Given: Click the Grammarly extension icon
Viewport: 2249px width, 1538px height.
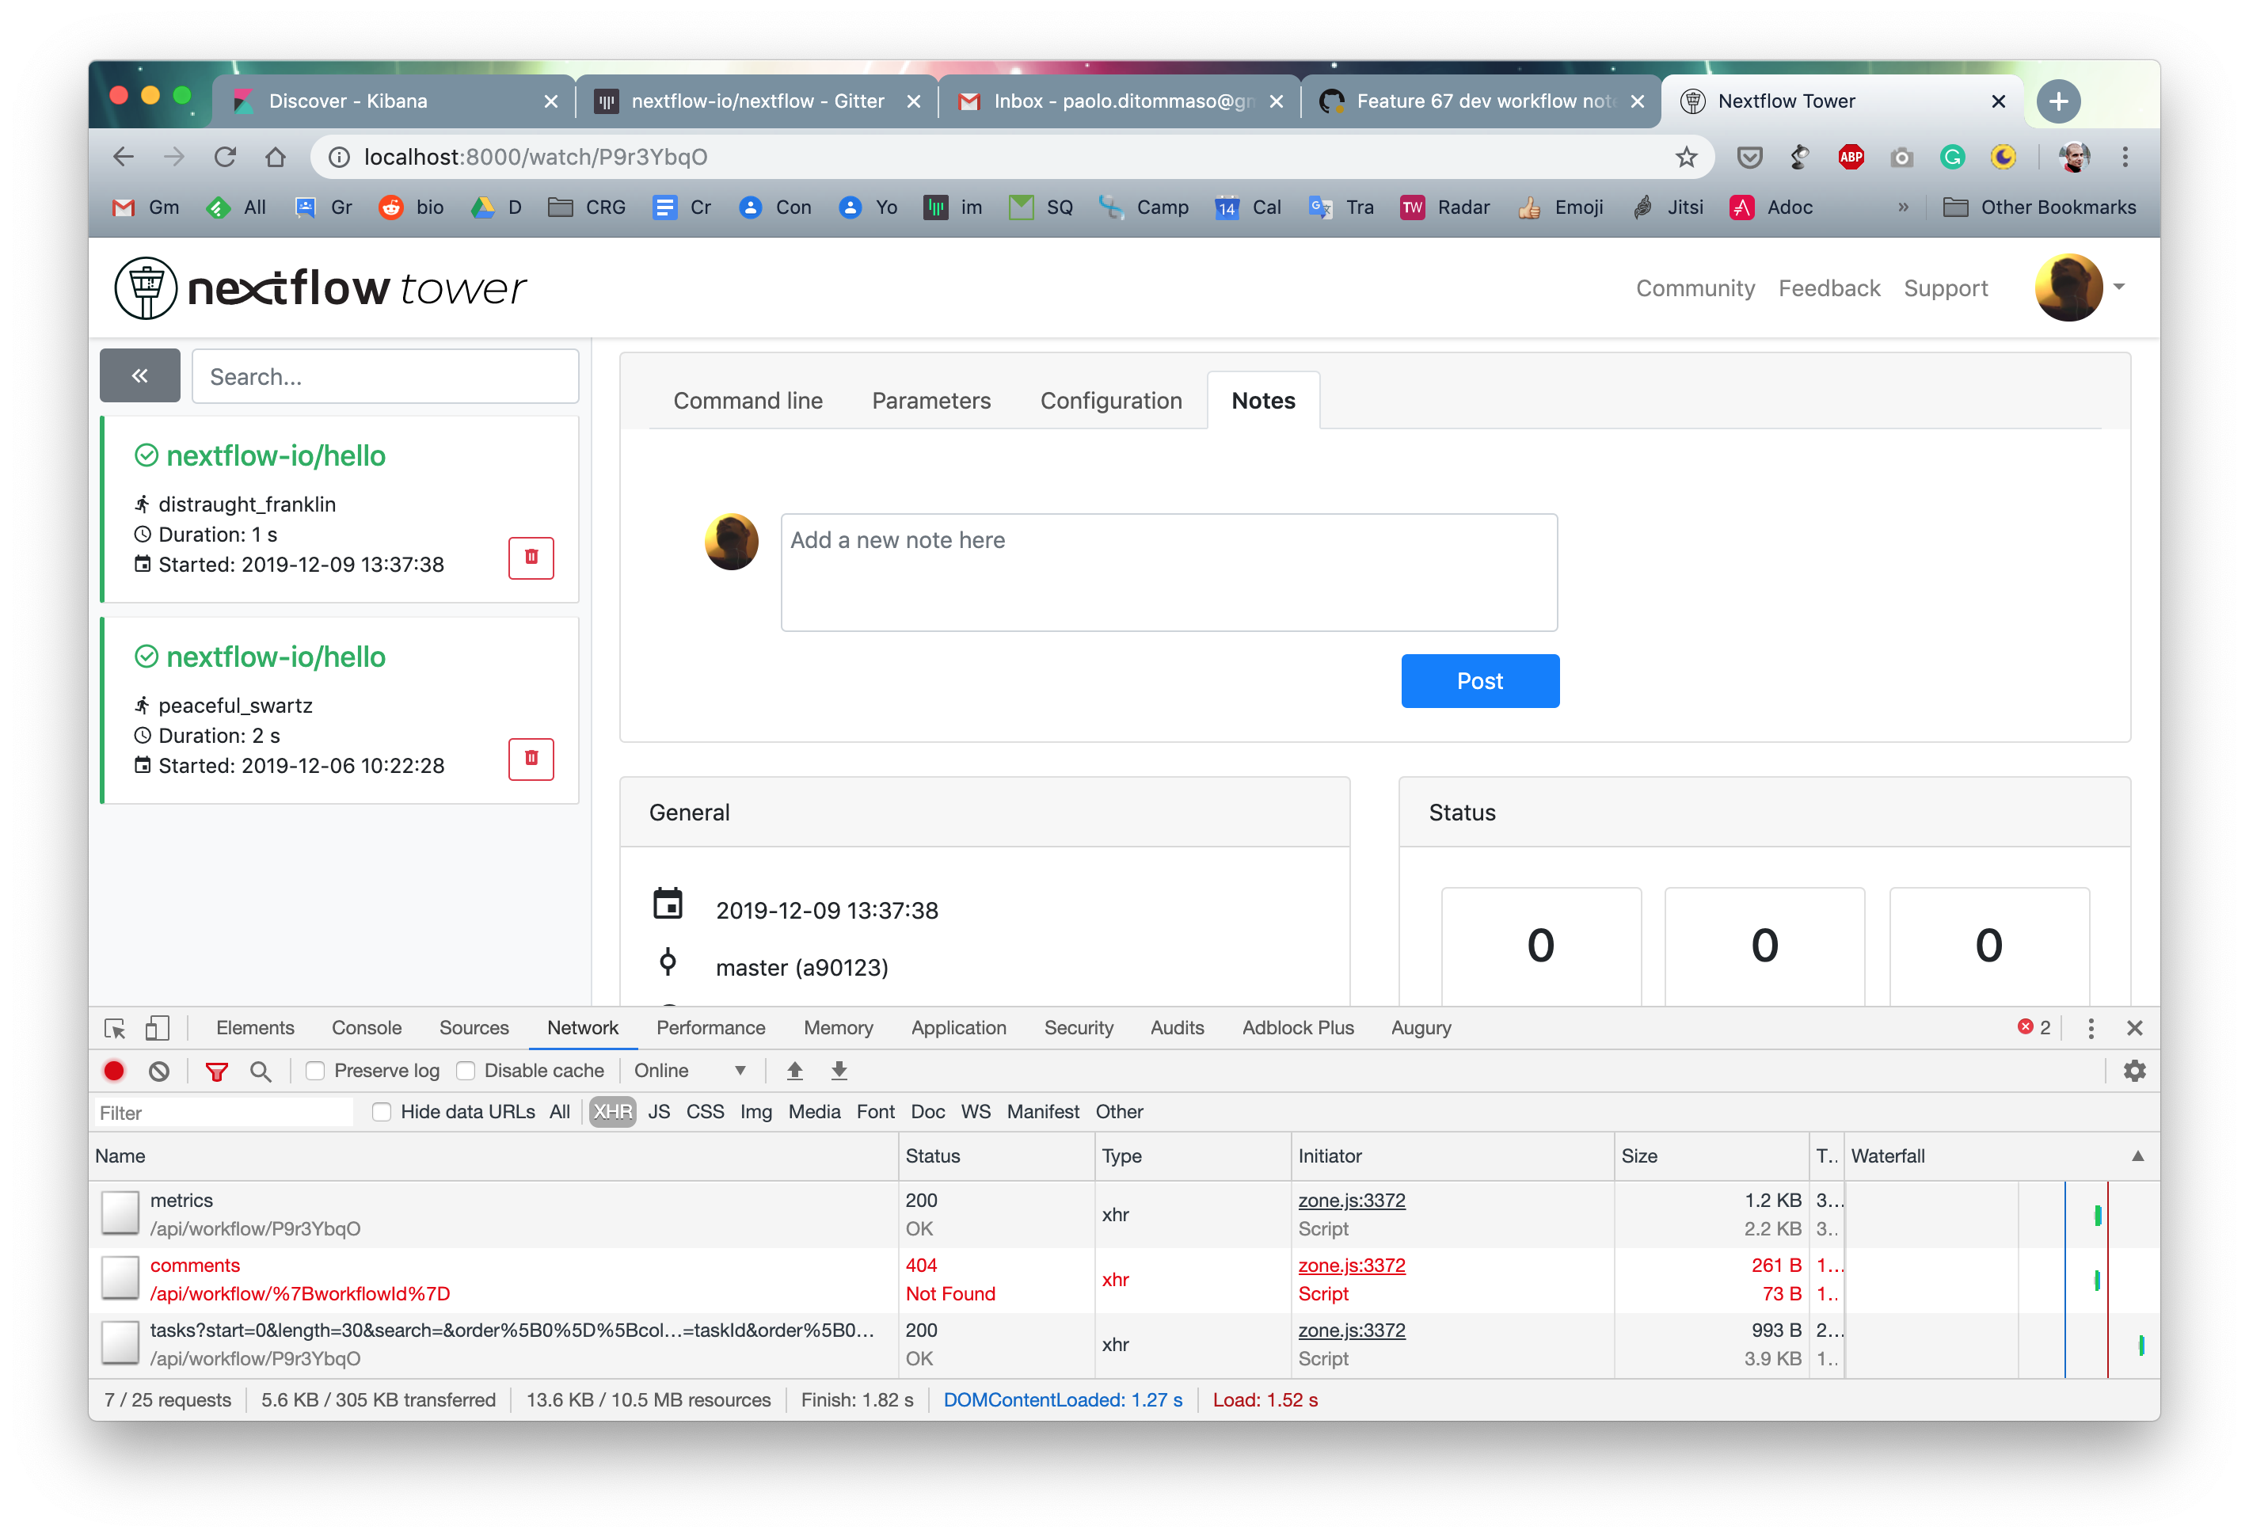Looking at the screenshot, I should click(1952, 157).
